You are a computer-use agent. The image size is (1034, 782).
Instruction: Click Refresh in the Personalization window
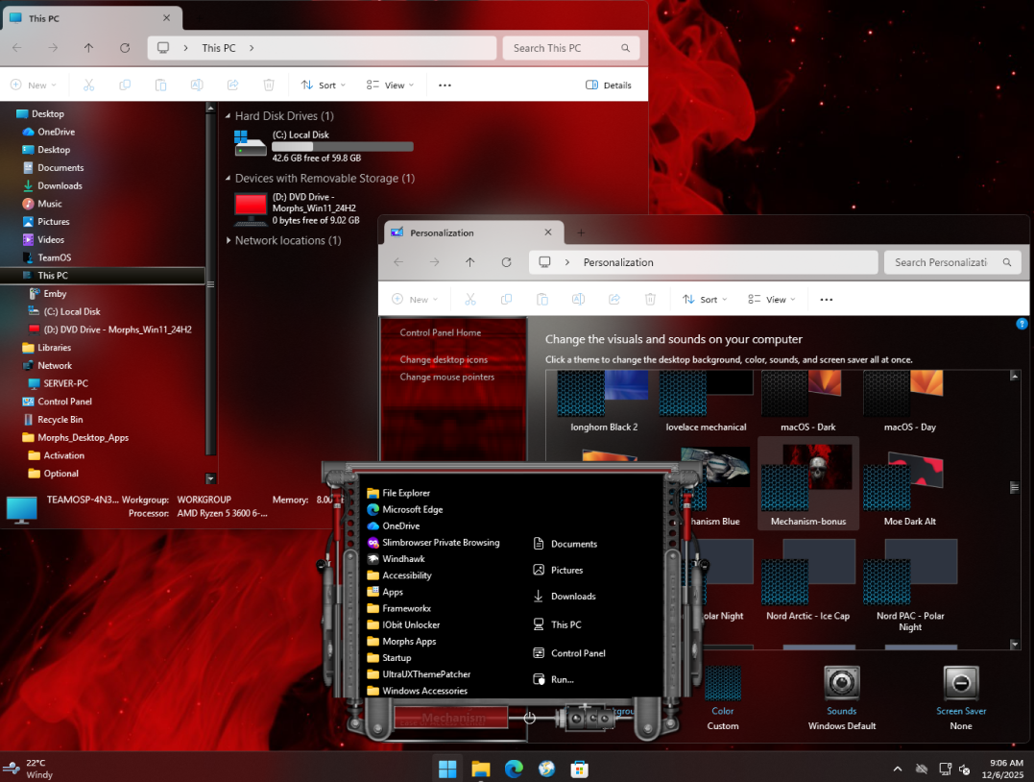[506, 262]
